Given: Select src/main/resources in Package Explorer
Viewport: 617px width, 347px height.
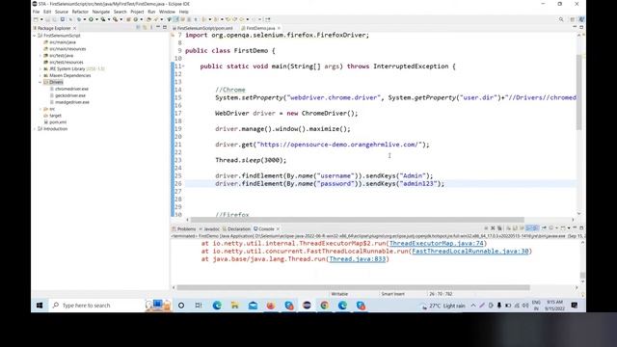Looking at the screenshot, I should pyautogui.click(x=65, y=49).
